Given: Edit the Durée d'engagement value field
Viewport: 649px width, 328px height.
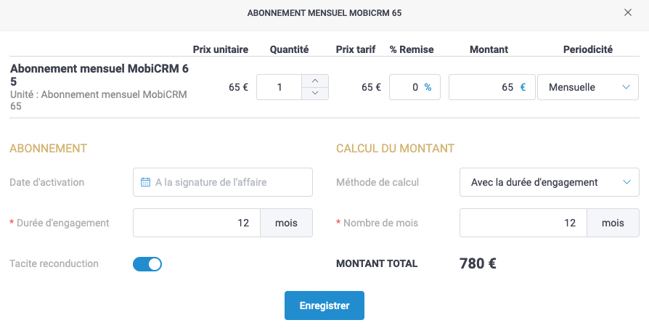Looking at the screenshot, I should coord(197,223).
